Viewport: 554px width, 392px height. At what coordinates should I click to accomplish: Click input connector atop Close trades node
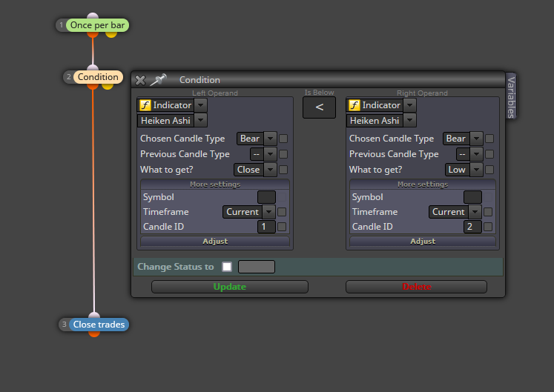94,315
